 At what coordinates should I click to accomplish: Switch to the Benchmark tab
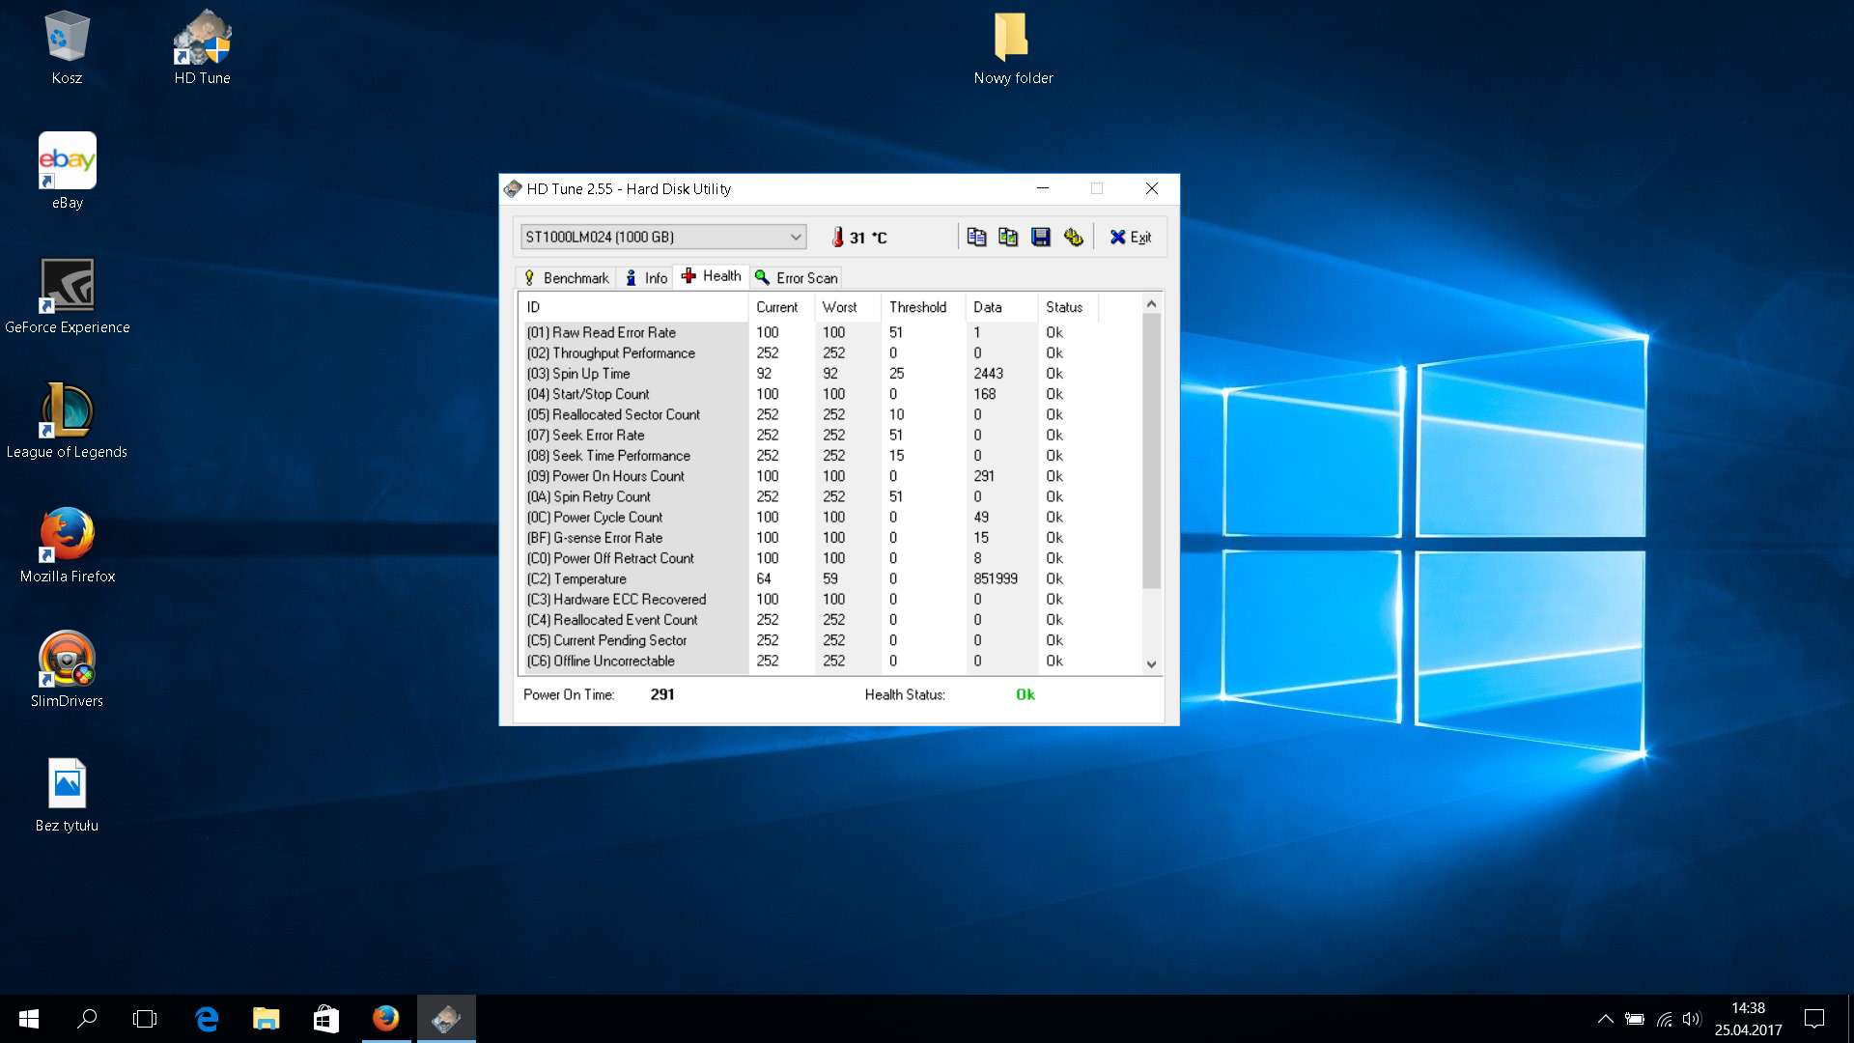pos(567,278)
